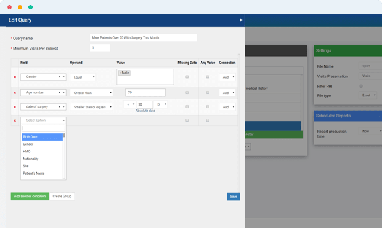This screenshot has height=228, width=382.
Task: Delete the Age number condition row
Action: pos(15,93)
